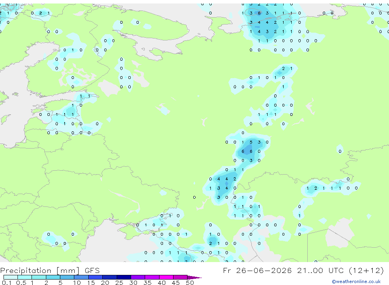
Task: Click the above-50 mm legend arrow tip
Action: tap(194, 277)
